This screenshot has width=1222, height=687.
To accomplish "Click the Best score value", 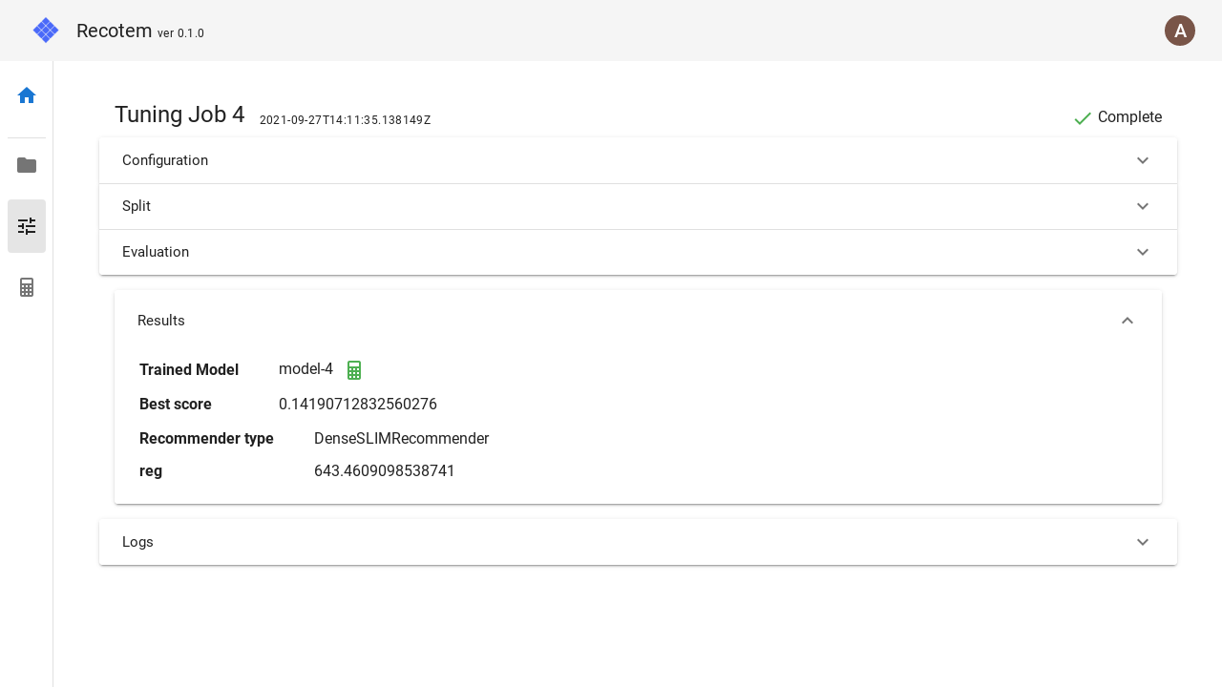I will pyautogui.click(x=358, y=405).
